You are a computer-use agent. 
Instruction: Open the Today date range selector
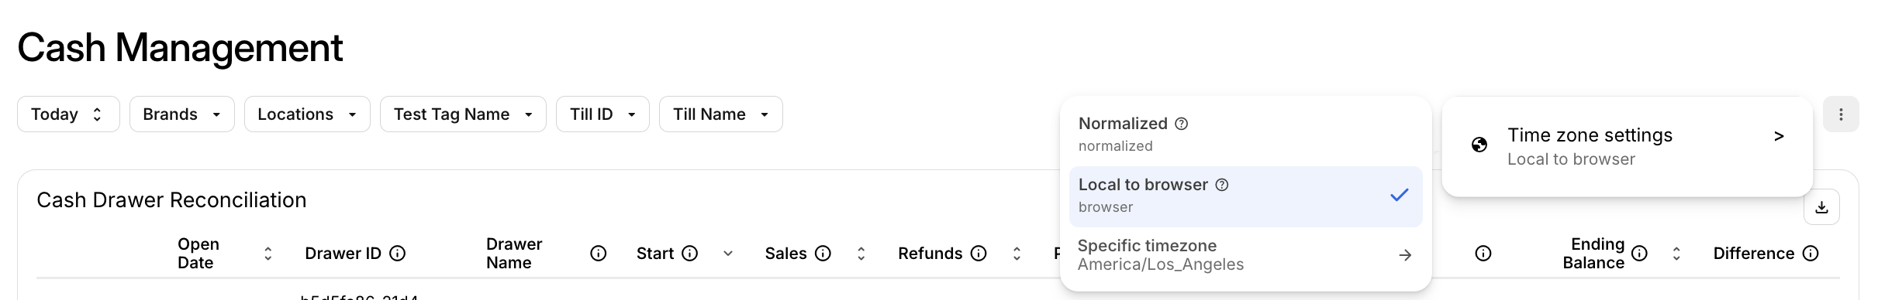(x=68, y=114)
